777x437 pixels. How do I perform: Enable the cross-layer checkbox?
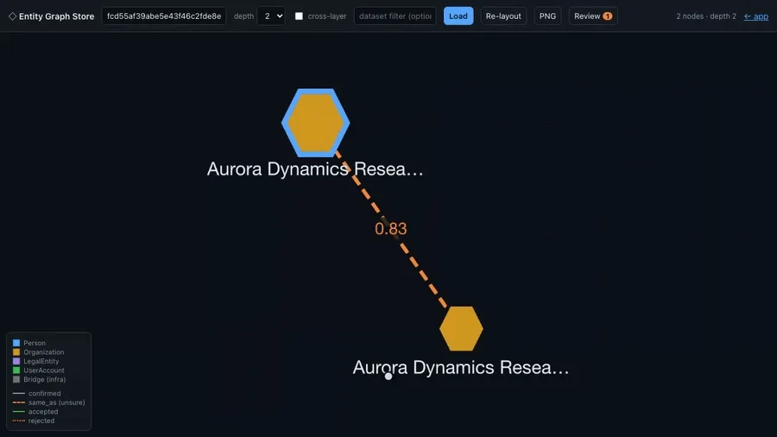pos(299,16)
